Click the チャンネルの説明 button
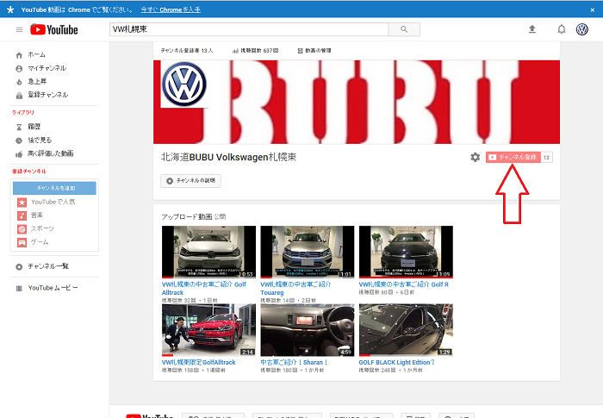Viewport: 603px width, 418px height. pos(190,180)
